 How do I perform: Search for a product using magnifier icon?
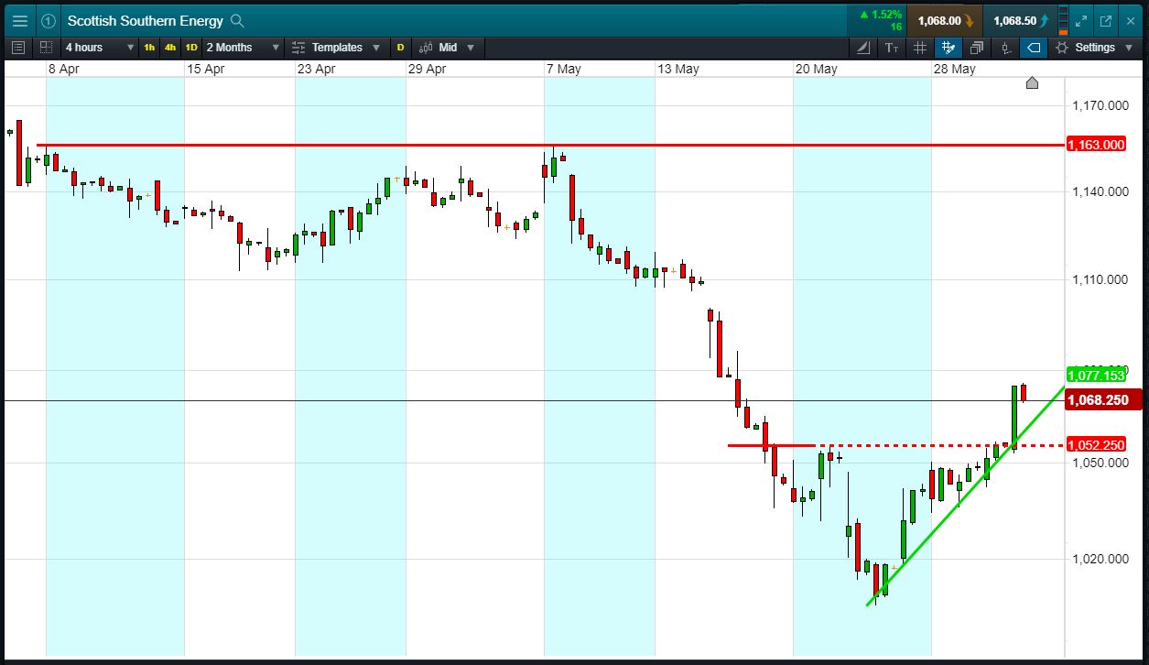[x=237, y=20]
